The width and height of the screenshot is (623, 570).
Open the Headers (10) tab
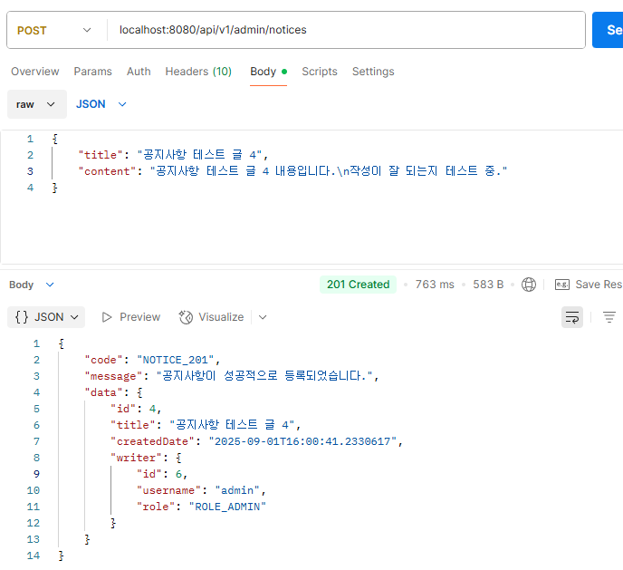pos(198,72)
